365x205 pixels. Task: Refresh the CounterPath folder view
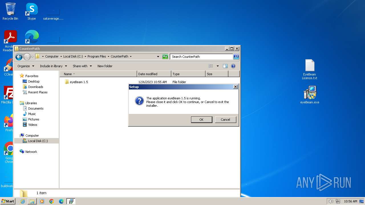click(165, 57)
